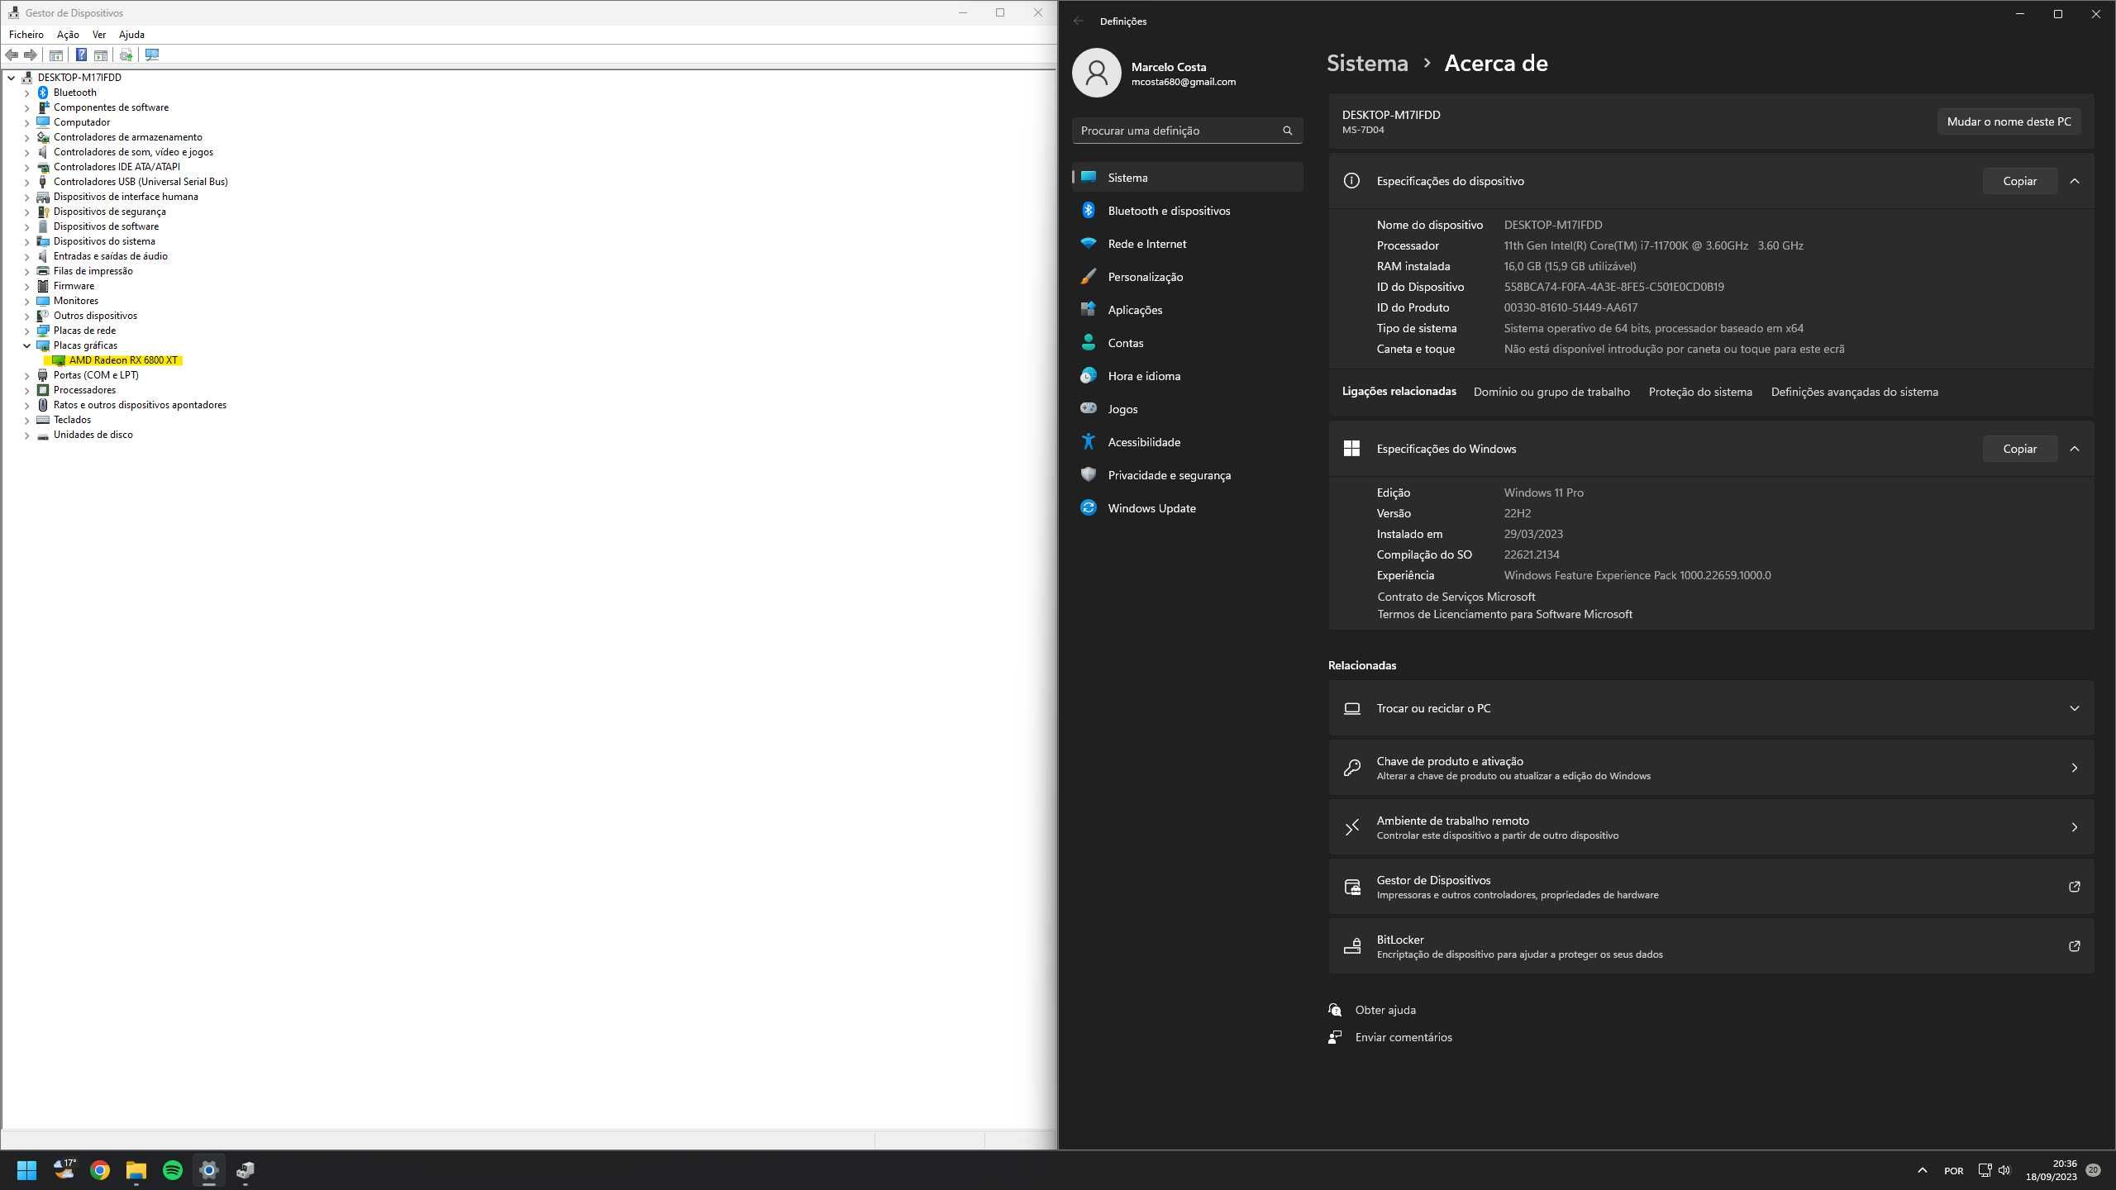Click the blue Help question-mark toolbar icon

81,55
